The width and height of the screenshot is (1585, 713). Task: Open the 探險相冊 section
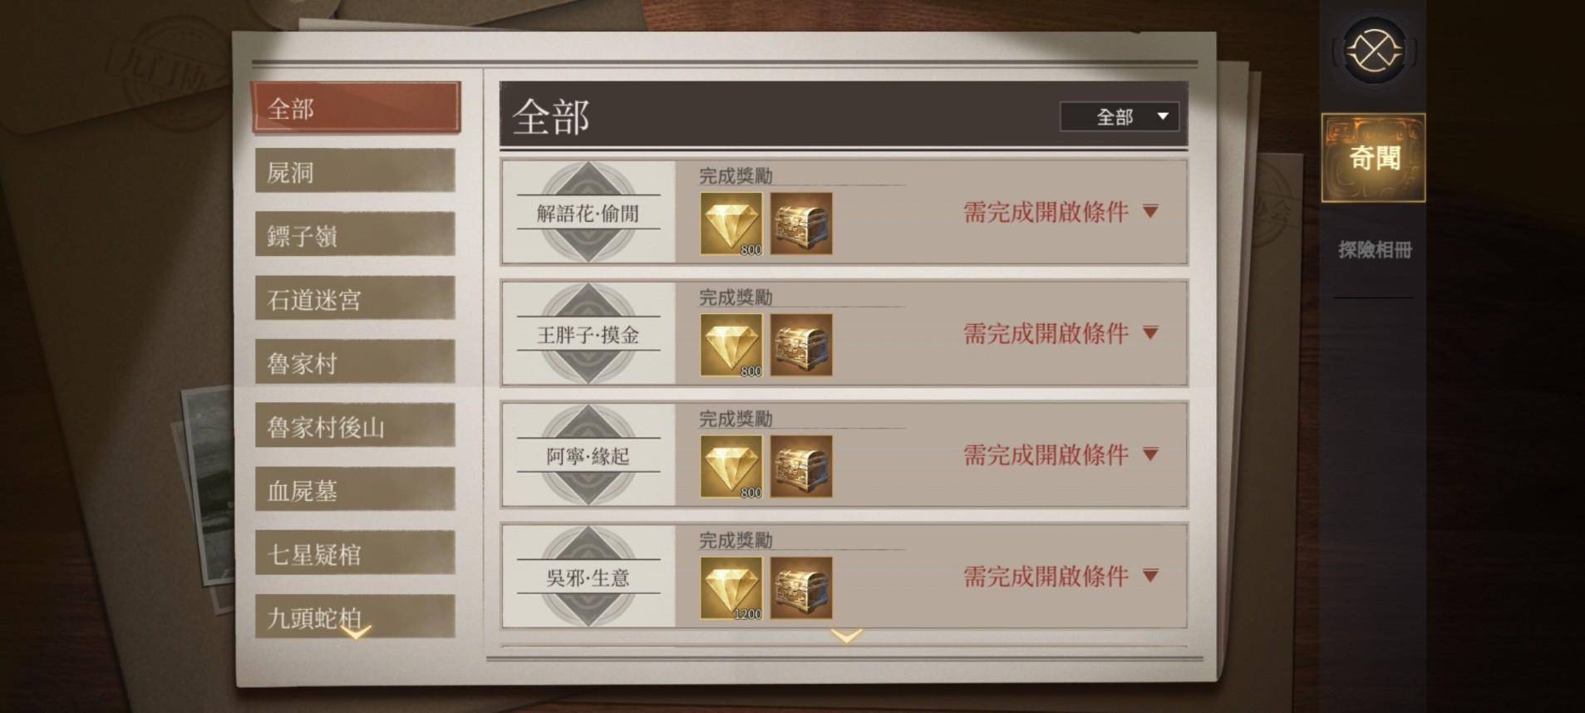(x=1374, y=250)
